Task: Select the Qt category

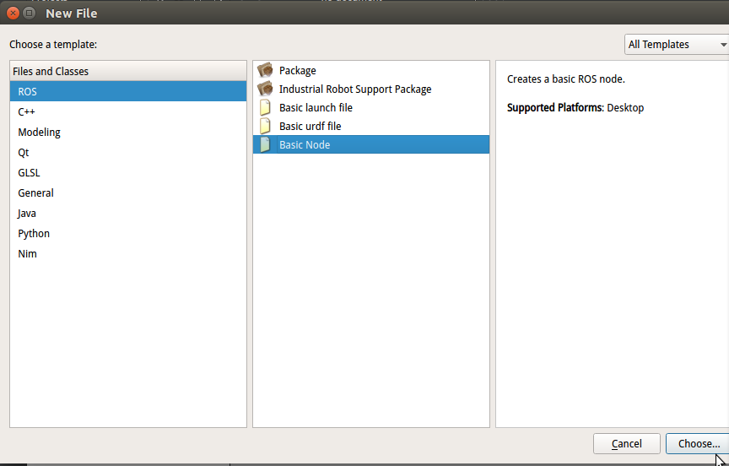Action: tap(128, 152)
